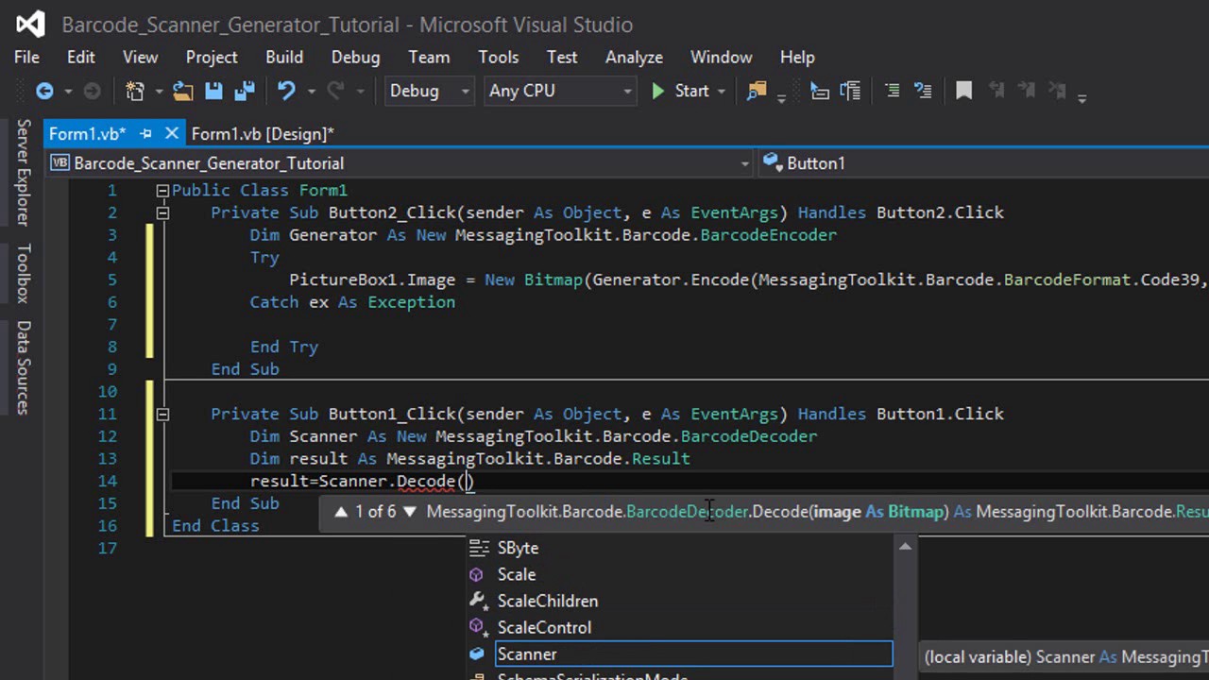Click the Open File folder icon
1209x680 pixels.
(x=182, y=91)
